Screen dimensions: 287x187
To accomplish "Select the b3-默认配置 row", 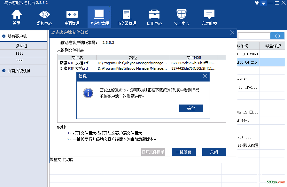I will [x=261, y=145].
